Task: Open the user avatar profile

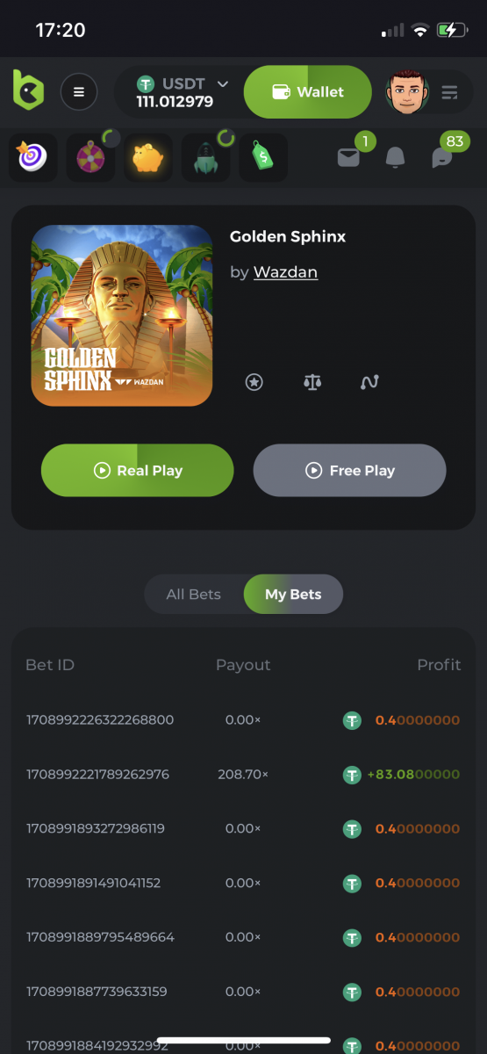Action: (407, 92)
